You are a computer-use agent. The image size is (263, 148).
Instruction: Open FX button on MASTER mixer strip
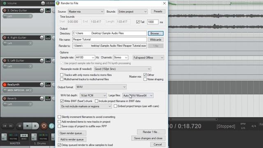pos(4,137)
